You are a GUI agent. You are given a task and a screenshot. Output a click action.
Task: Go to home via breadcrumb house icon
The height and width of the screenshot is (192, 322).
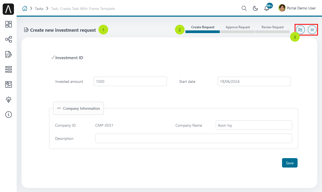coord(24,9)
